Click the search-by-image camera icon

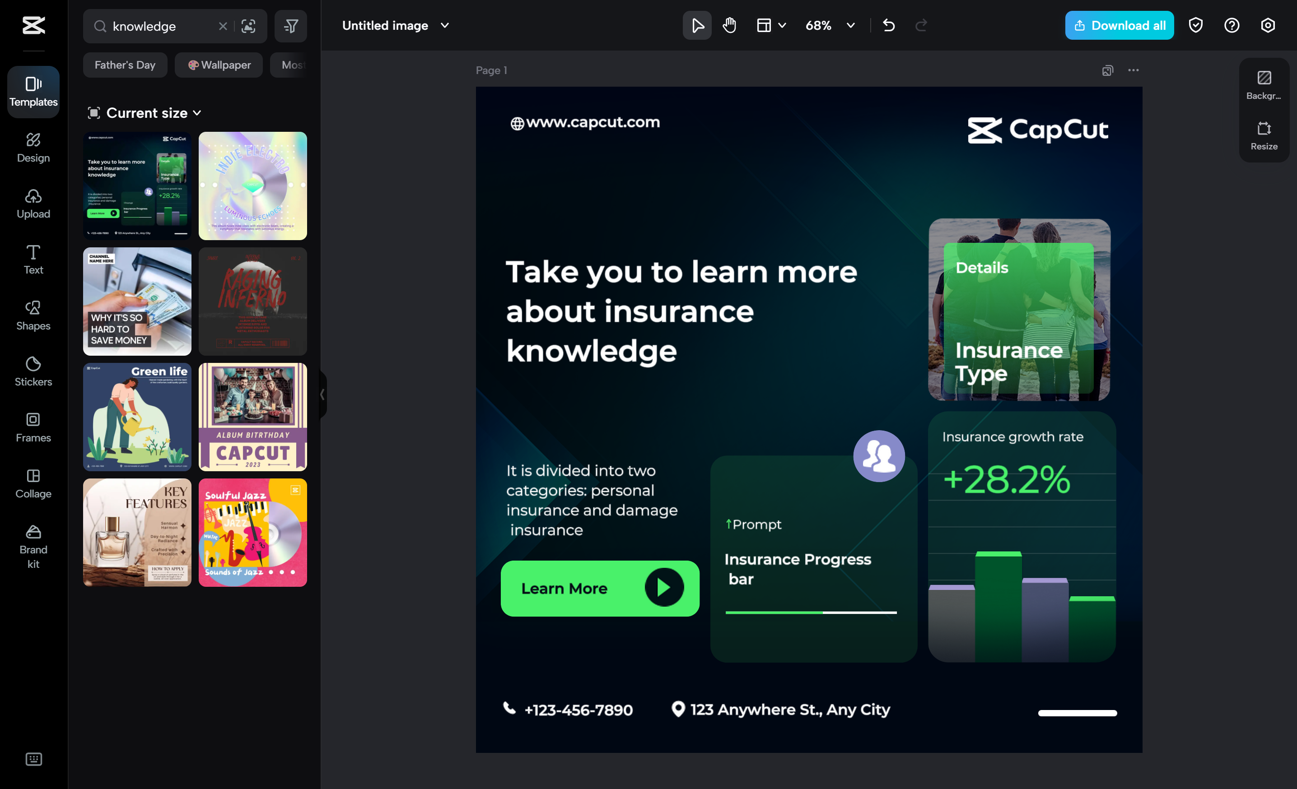[248, 26]
